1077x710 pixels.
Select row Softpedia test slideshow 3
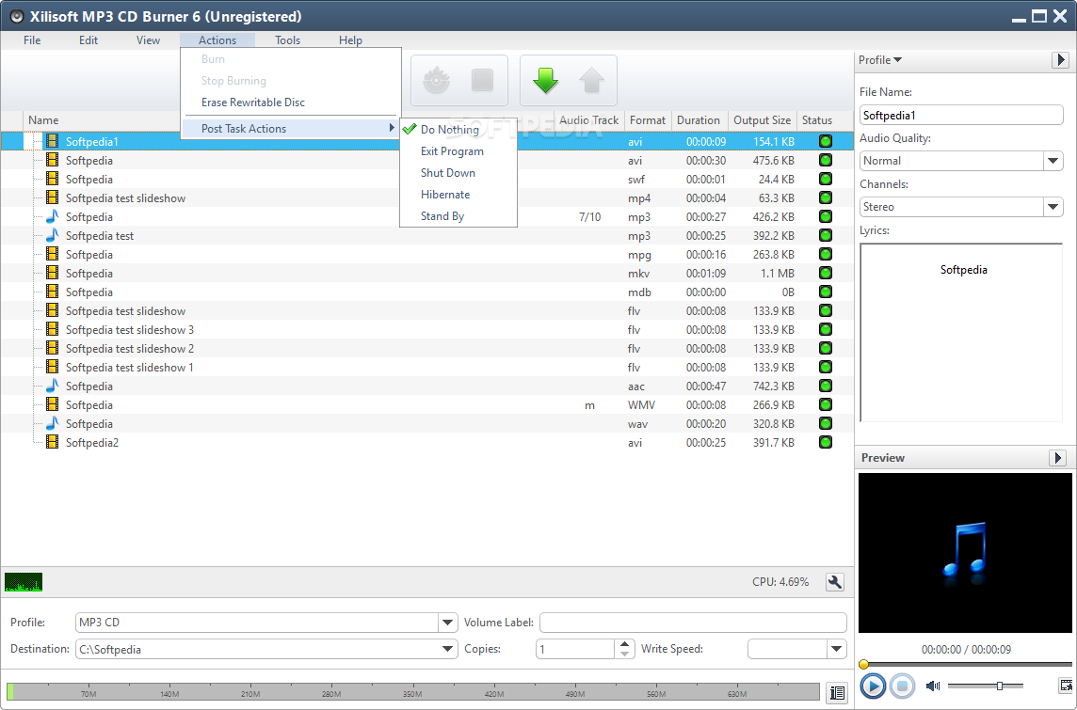tap(427, 330)
